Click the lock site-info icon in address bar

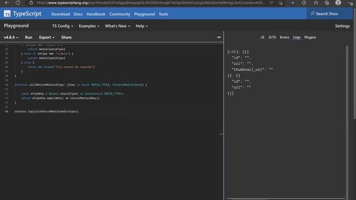pos(31,3)
